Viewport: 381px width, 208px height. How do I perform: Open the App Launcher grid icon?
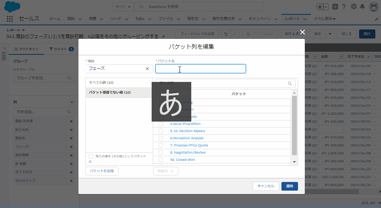pyautogui.click(x=10, y=19)
